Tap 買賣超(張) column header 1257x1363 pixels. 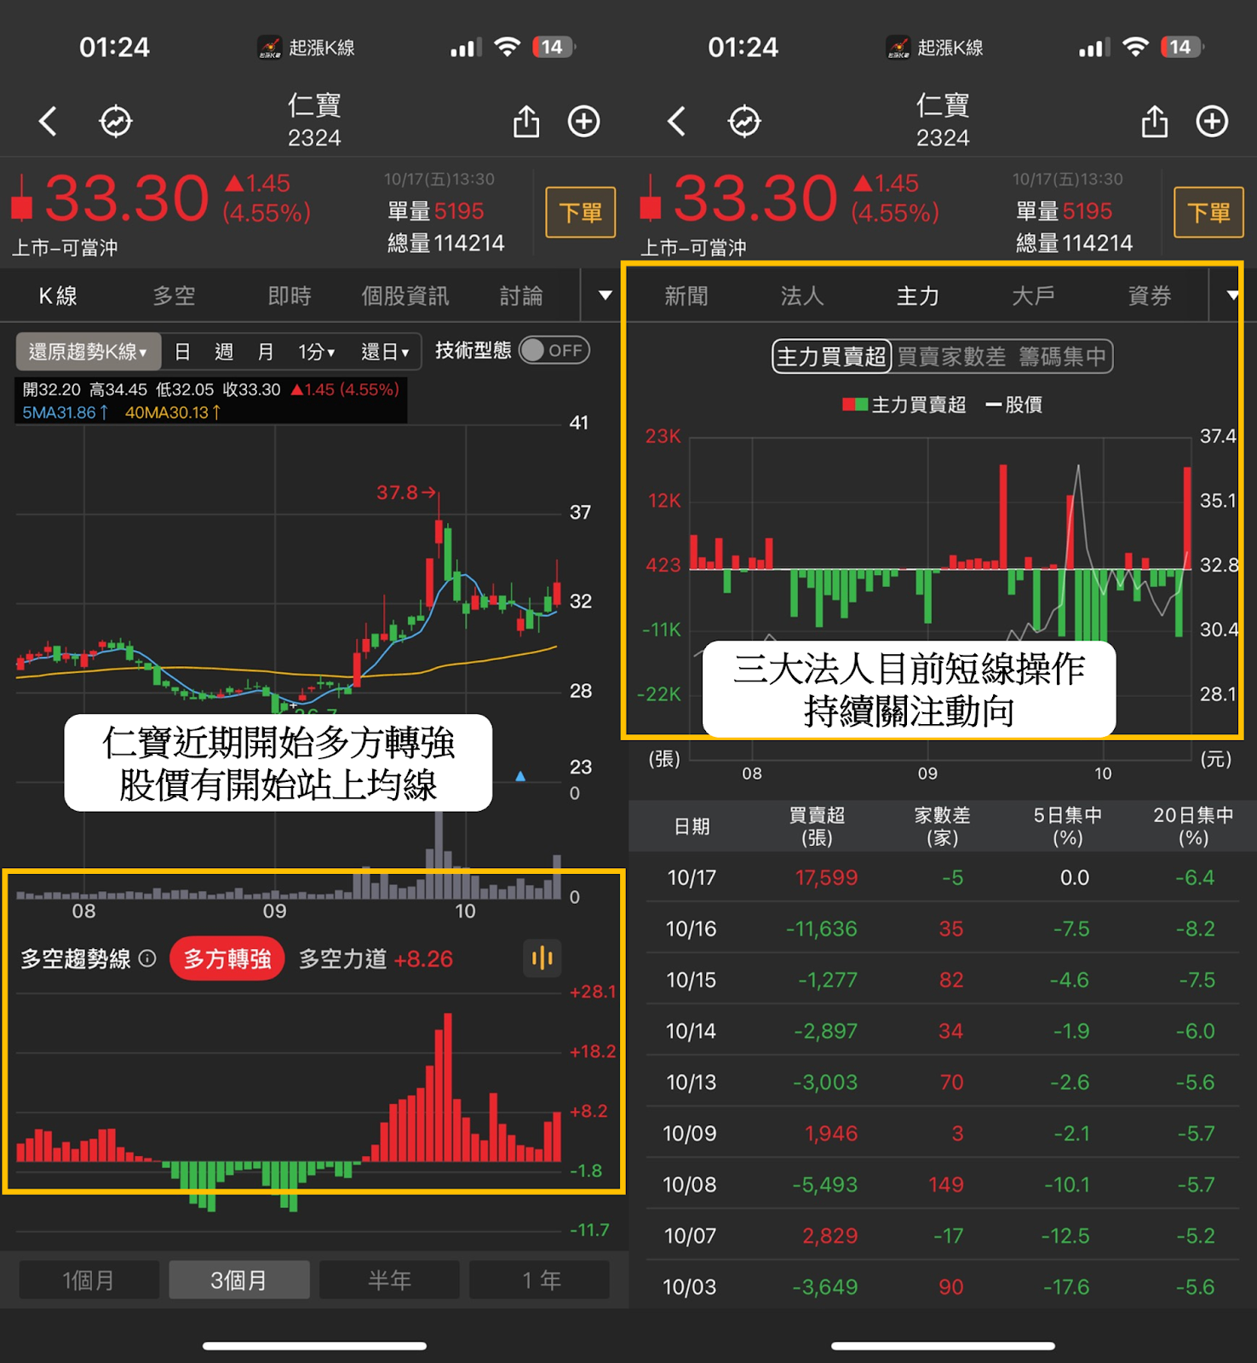818,826
